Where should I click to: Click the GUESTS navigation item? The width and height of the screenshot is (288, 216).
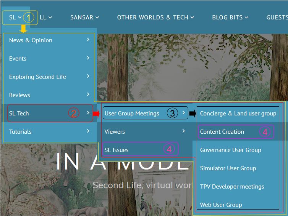pos(277,18)
